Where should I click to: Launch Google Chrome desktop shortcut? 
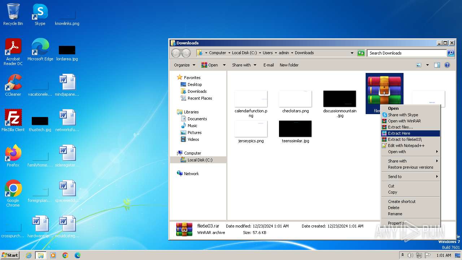coord(13,194)
